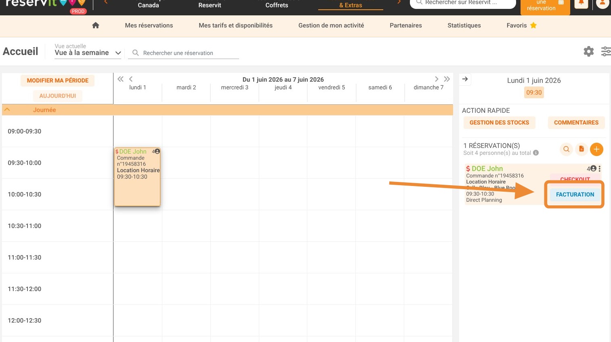The image size is (611, 342).
Task: Select the jeudi 4 column header
Action: (283, 87)
